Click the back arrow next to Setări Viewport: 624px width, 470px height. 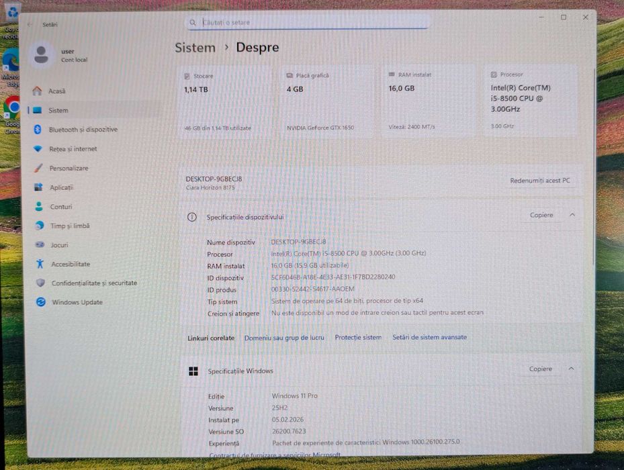click(x=30, y=25)
